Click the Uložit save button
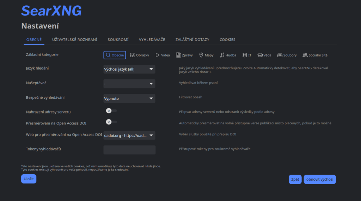 (x=29, y=179)
